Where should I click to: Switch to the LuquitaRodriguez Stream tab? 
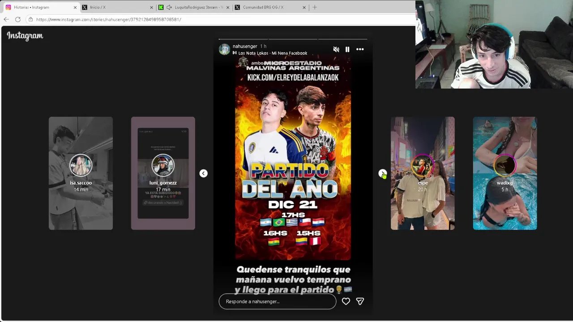(194, 7)
